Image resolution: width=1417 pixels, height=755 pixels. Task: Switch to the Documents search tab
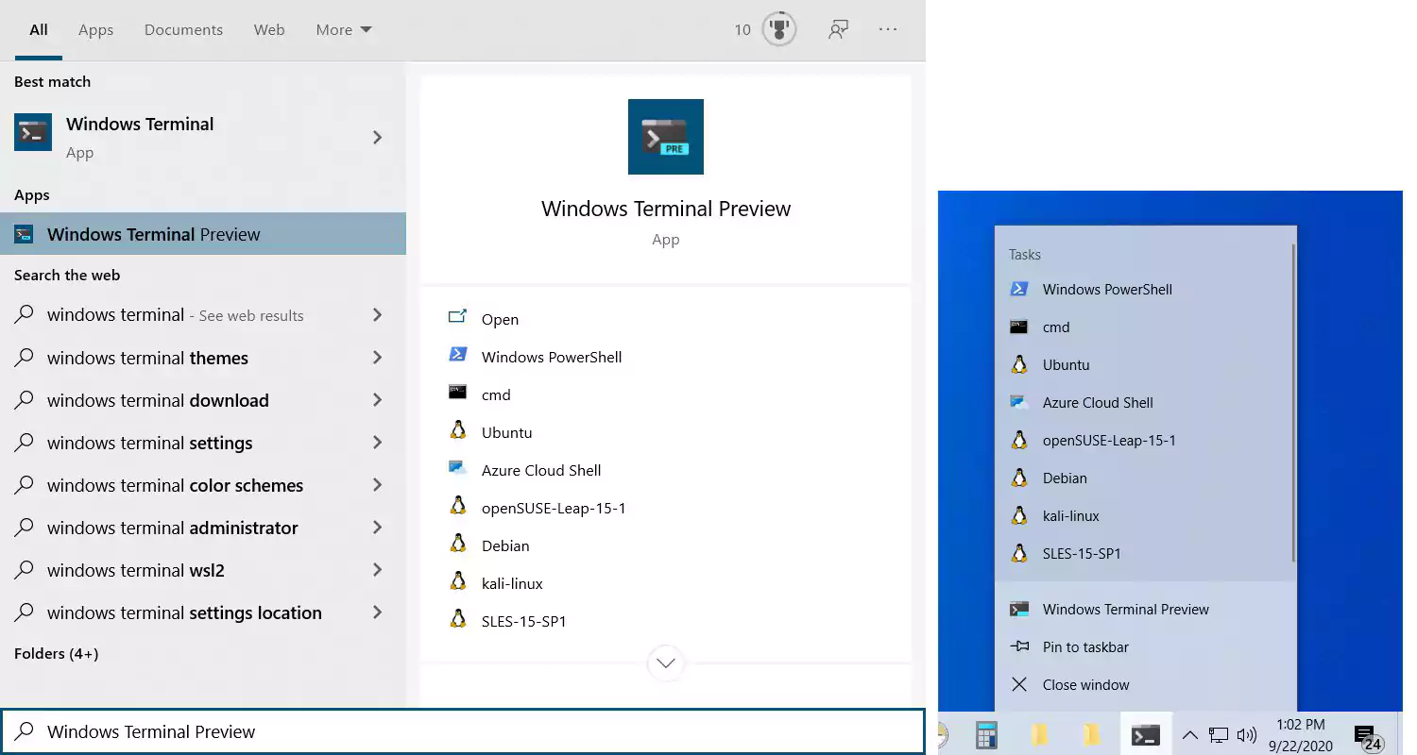pos(183,29)
